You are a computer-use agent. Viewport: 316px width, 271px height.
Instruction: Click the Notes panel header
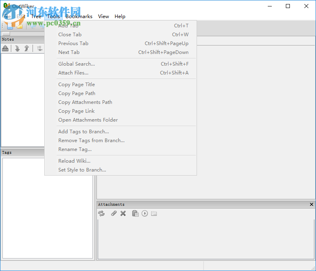[x=23, y=39]
